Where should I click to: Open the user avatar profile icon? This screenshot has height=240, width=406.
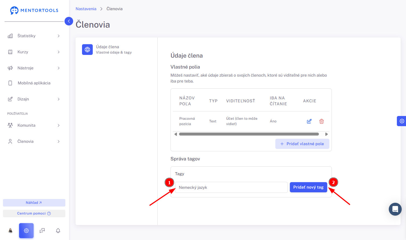(10, 231)
